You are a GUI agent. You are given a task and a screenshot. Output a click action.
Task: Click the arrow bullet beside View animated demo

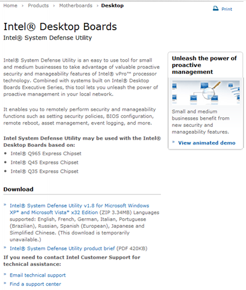pyautogui.click(x=174, y=142)
